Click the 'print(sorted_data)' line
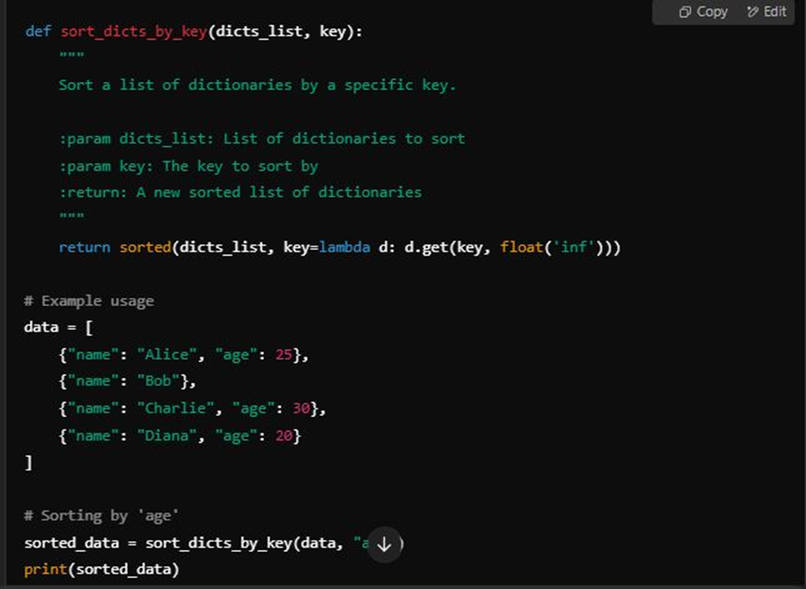This screenshot has height=589, width=806. click(101, 569)
